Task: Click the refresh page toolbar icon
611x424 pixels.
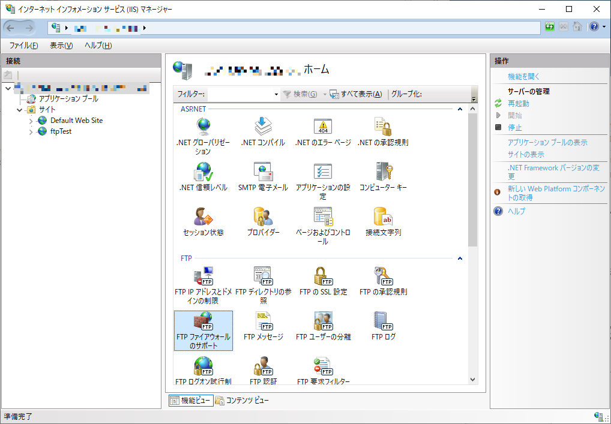Action: click(550, 27)
